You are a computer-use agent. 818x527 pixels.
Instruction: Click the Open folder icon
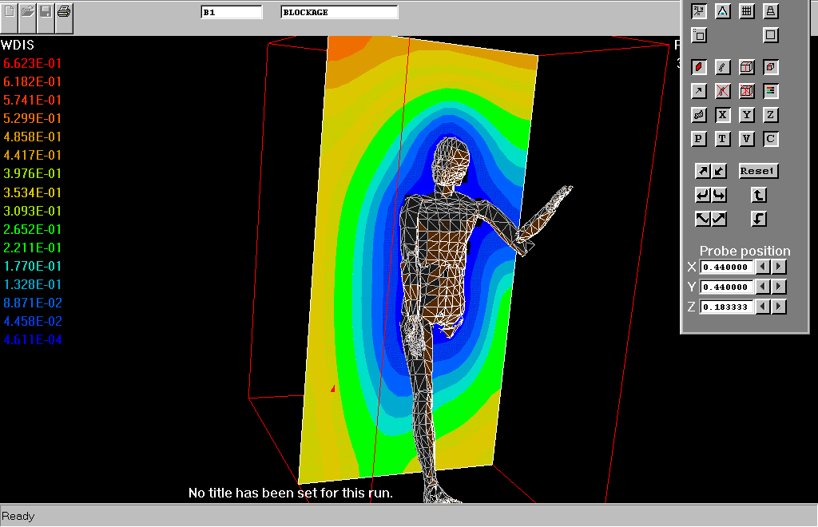28,12
